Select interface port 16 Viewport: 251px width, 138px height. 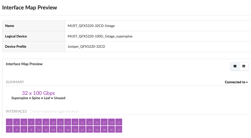click(x=61, y=130)
